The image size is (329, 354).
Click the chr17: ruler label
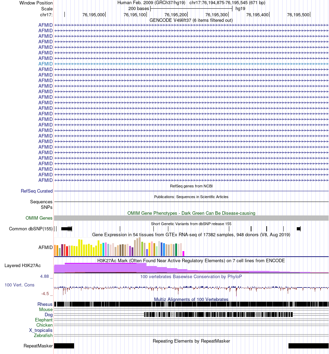point(46,15)
